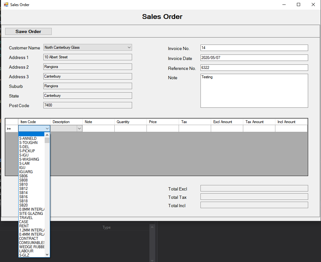Select TRAVEL item code

[32, 218]
